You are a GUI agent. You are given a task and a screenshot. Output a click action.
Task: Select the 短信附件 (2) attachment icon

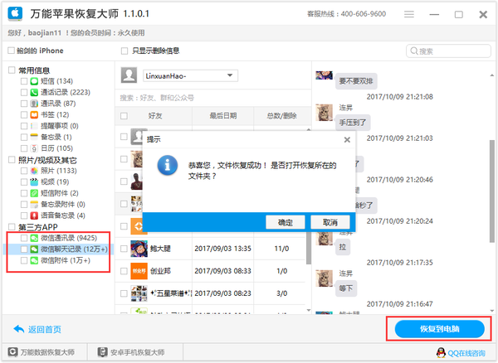[34, 193]
